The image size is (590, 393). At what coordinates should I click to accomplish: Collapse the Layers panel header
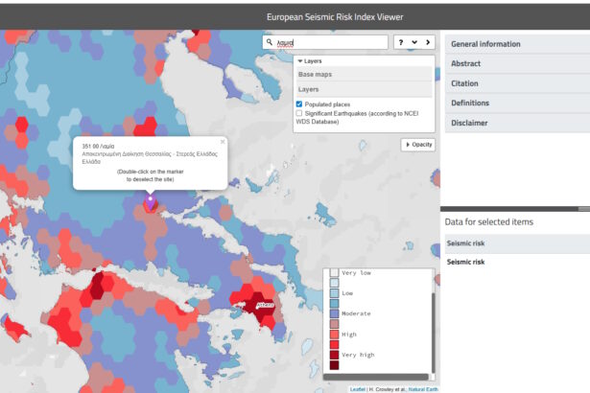(309, 60)
